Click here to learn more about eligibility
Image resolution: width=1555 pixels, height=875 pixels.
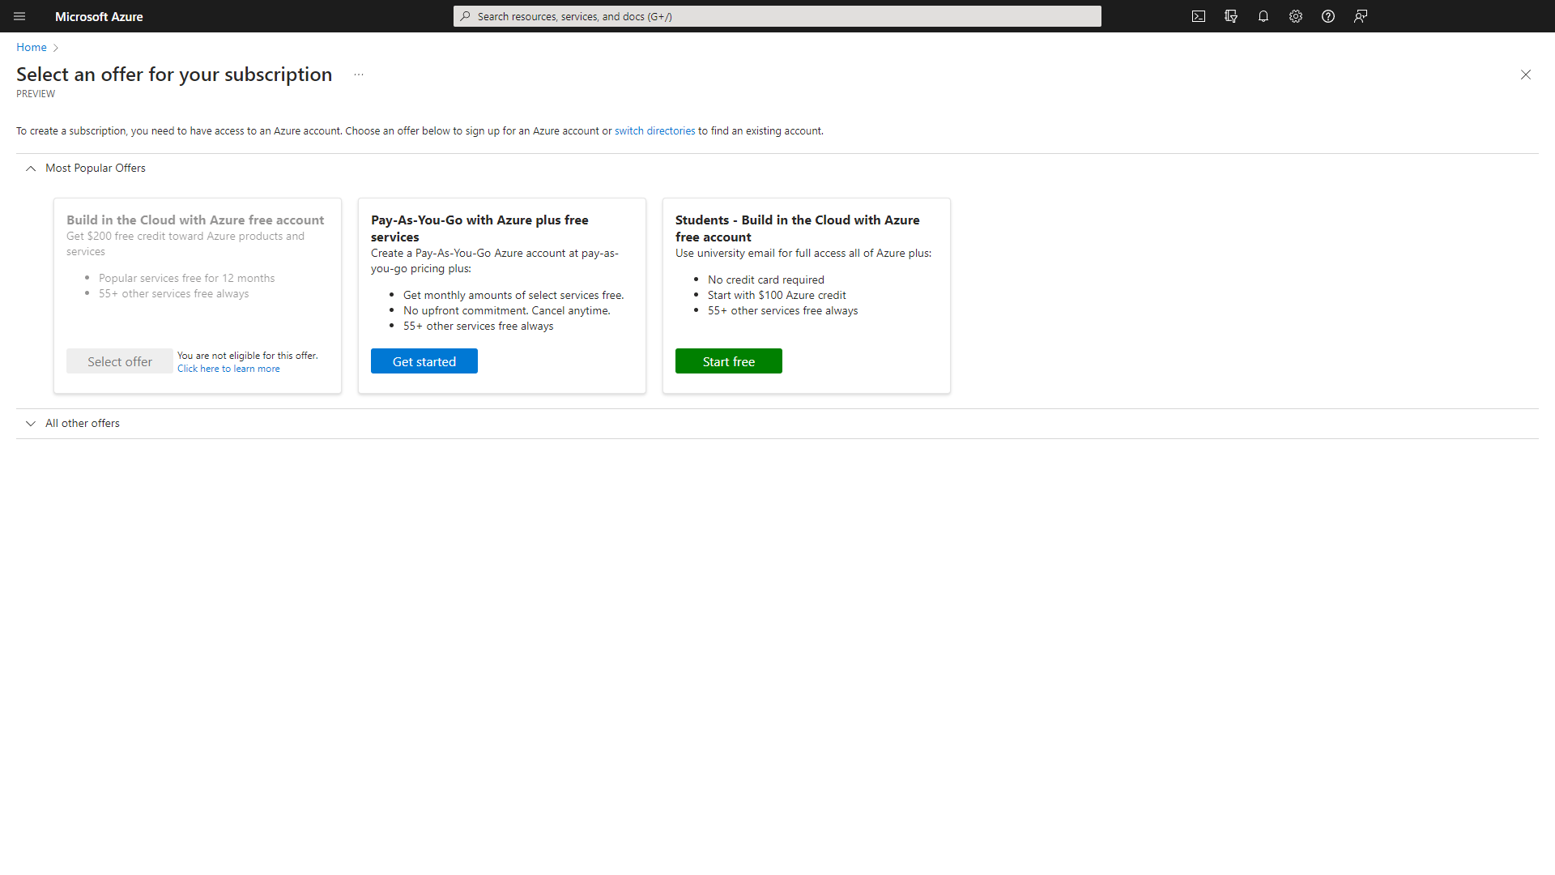[228, 369]
